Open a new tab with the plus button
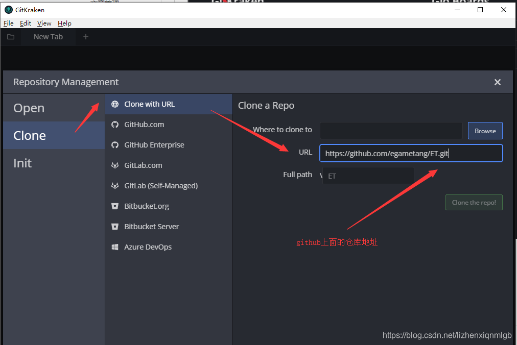517x345 pixels. (x=85, y=36)
